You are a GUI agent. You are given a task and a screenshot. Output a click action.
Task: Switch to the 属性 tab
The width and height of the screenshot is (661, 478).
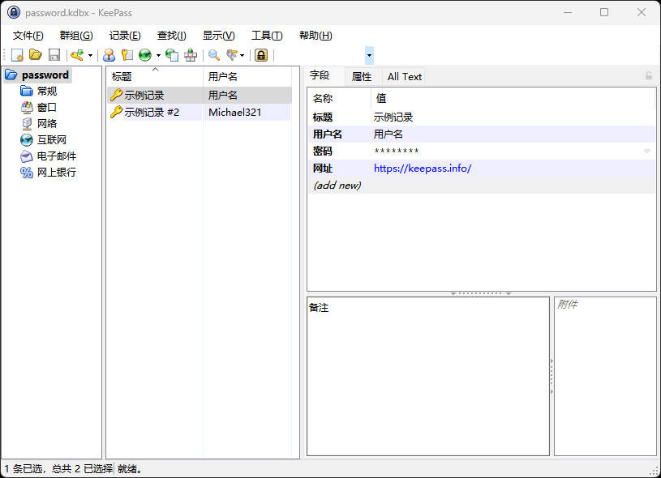pos(361,76)
